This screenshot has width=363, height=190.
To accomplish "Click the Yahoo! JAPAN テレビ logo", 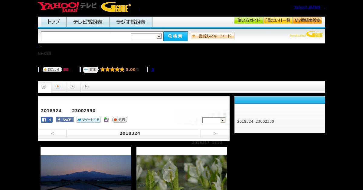I will pyautogui.click(x=67, y=7).
